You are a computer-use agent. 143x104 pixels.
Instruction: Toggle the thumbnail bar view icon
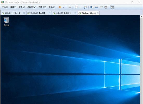point(96,7)
